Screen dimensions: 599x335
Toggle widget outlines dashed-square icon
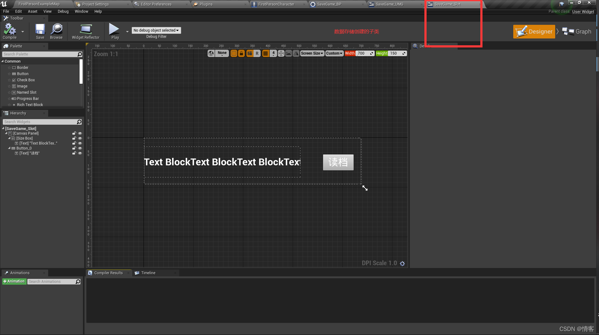pyautogui.click(x=234, y=53)
